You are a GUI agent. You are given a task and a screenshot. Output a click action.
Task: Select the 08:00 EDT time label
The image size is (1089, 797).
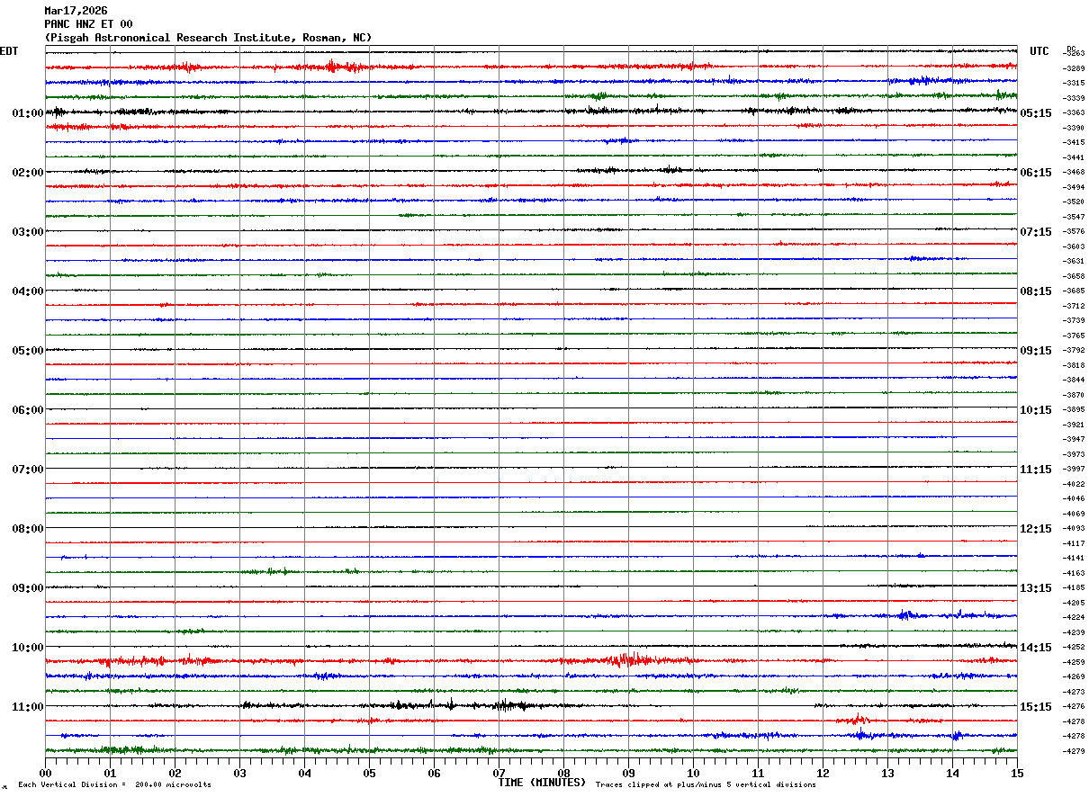pyautogui.click(x=28, y=529)
